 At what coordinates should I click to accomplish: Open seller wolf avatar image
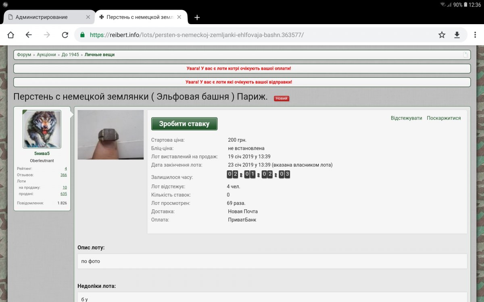pyautogui.click(x=42, y=129)
